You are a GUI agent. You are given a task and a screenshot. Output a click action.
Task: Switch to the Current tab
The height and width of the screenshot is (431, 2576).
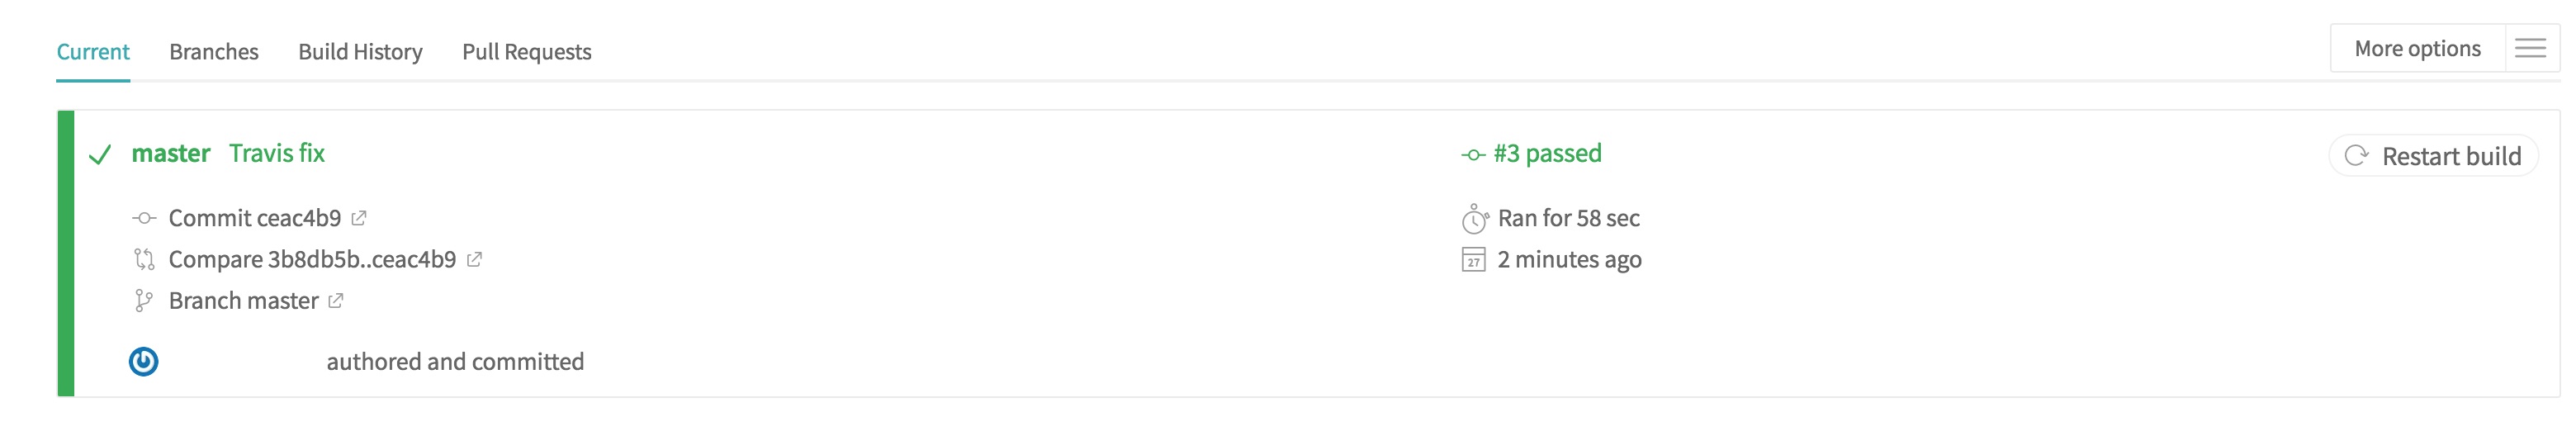(x=93, y=52)
